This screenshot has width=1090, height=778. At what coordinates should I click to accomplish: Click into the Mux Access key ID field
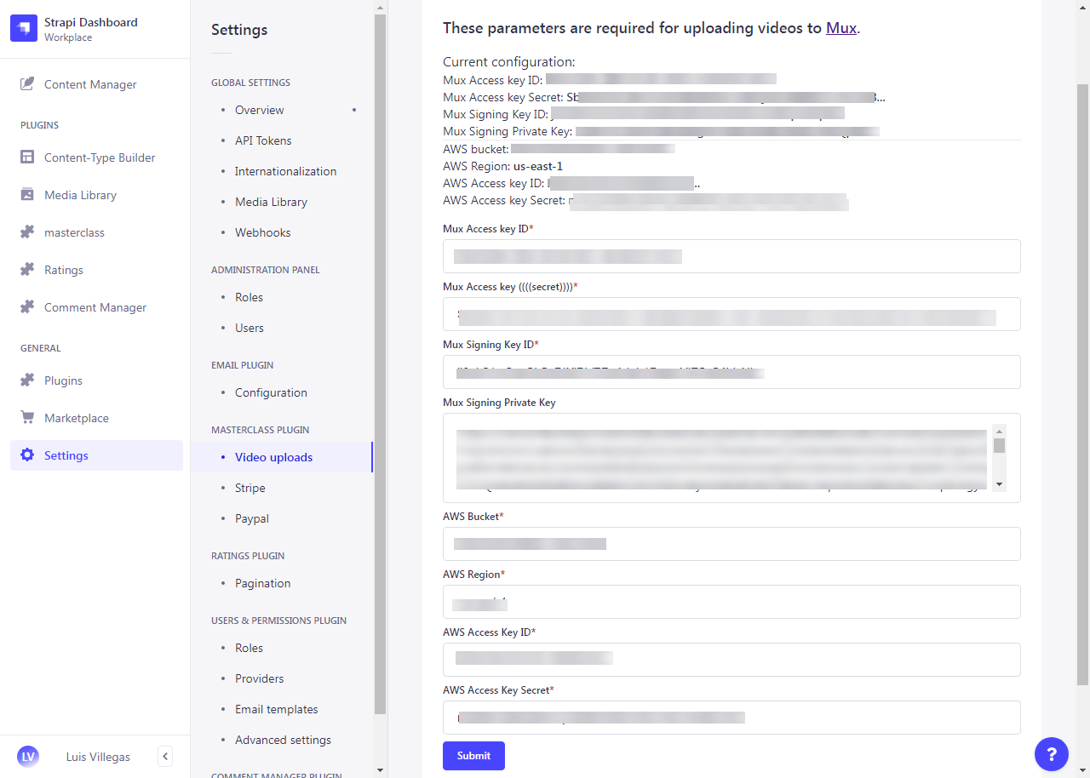click(731, 256)
